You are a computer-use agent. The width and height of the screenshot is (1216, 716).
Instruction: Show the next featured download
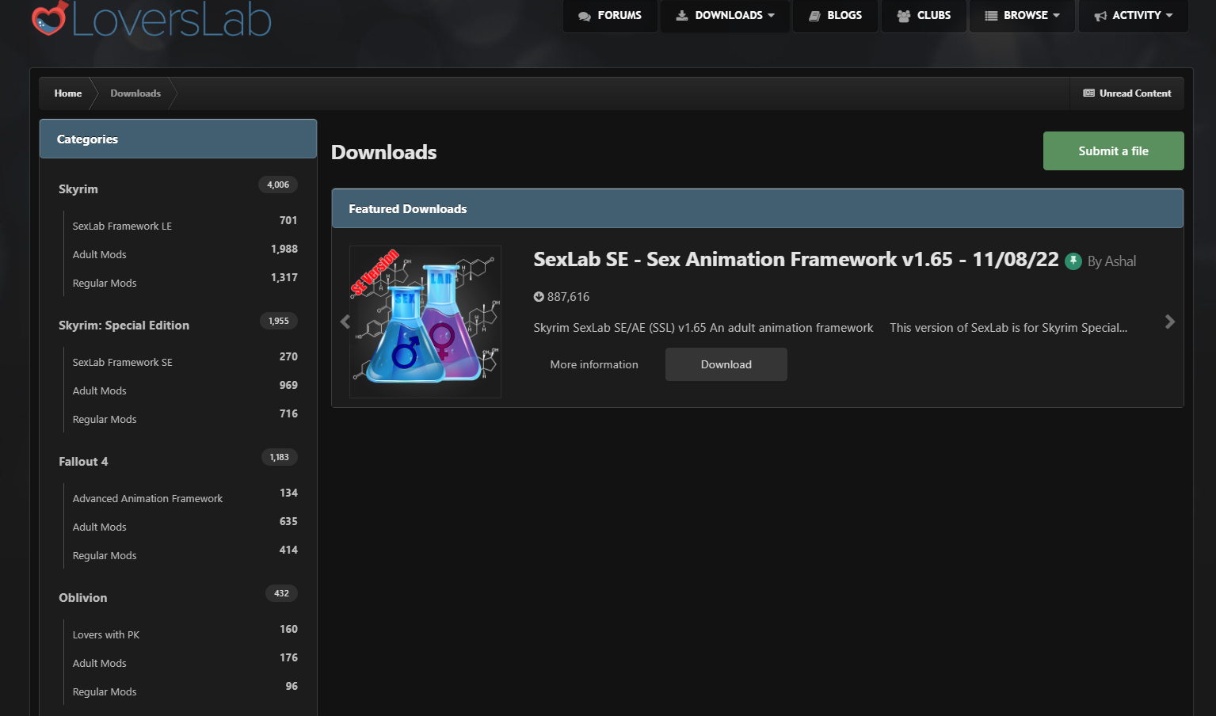coord(1170,322)
